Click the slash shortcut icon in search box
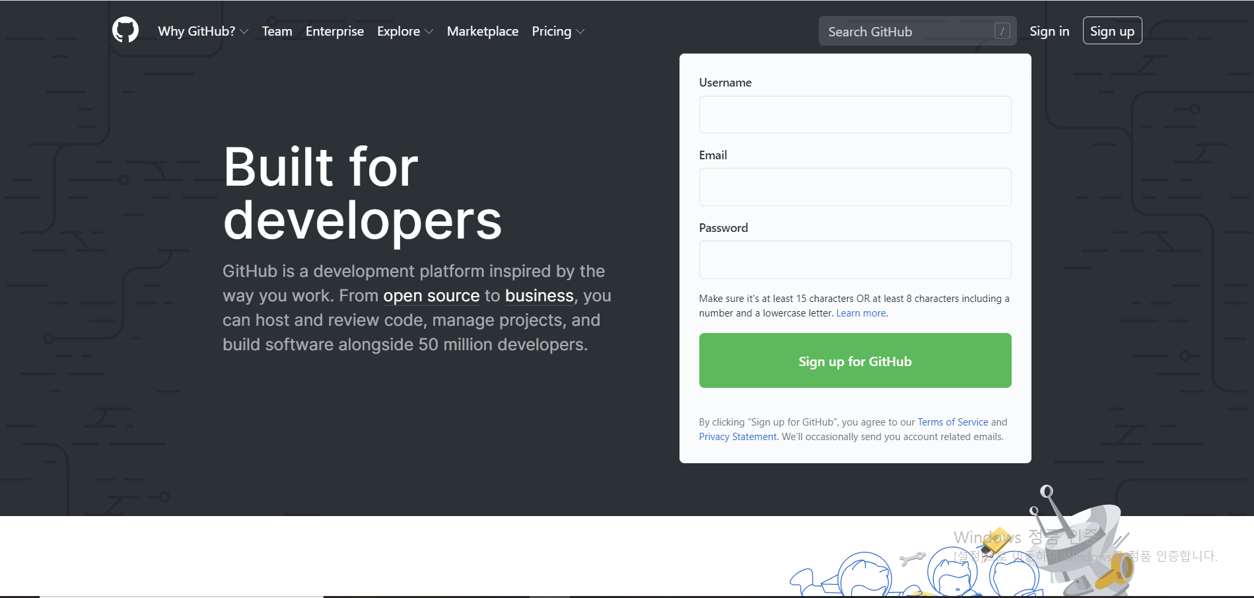 (1002, 31)
